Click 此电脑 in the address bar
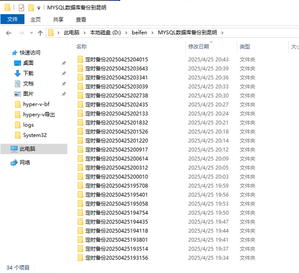299x273 pixels. (x=72, y=33)
